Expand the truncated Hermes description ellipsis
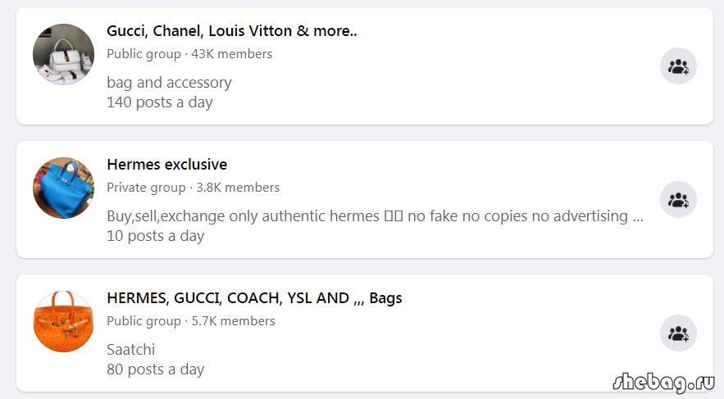Viewport: 724px width, 399px height. pyautogui.click(x=638, y=216)
